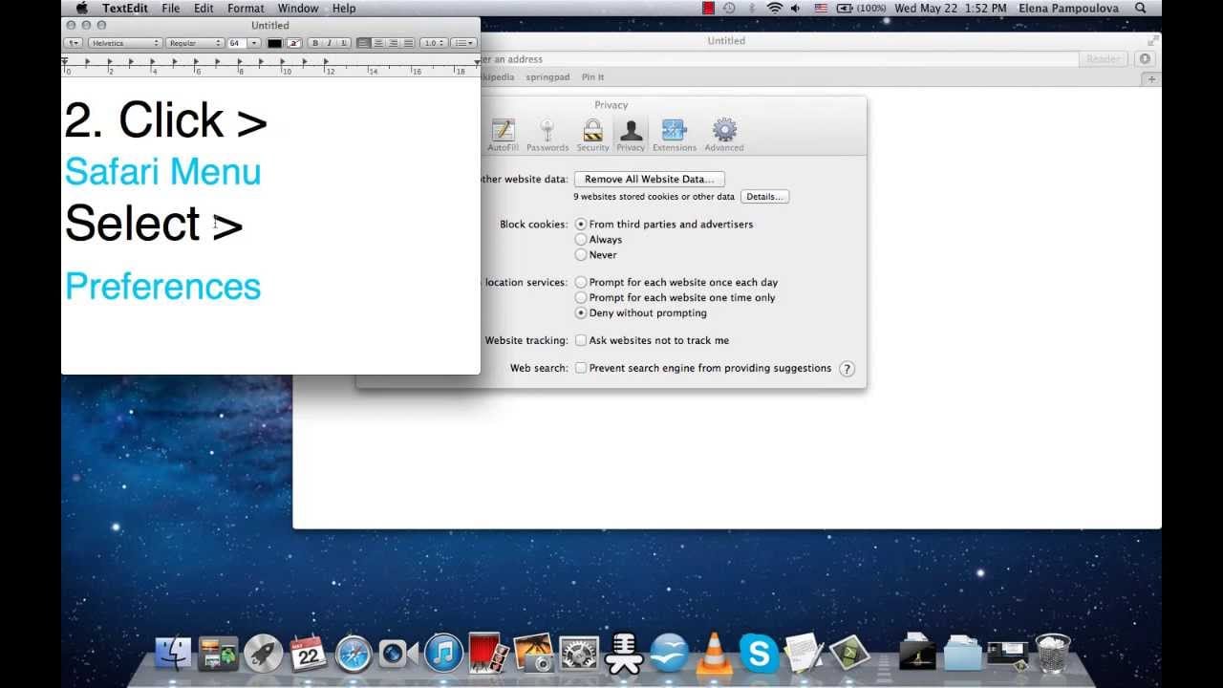Enable Ask websites not to track me

[581, 340]
